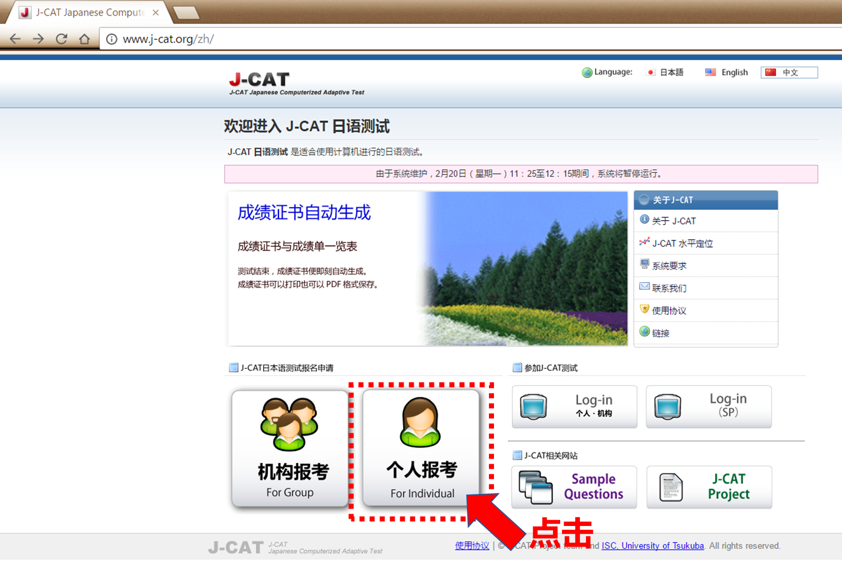Screen dimensions: 842x572
Task: Click the group of people icon
Action: 290,424
